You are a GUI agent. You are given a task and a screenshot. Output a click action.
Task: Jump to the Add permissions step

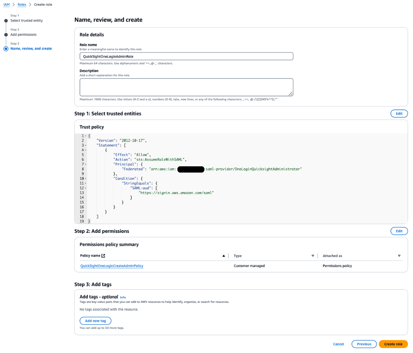click(x=23, y=35)
